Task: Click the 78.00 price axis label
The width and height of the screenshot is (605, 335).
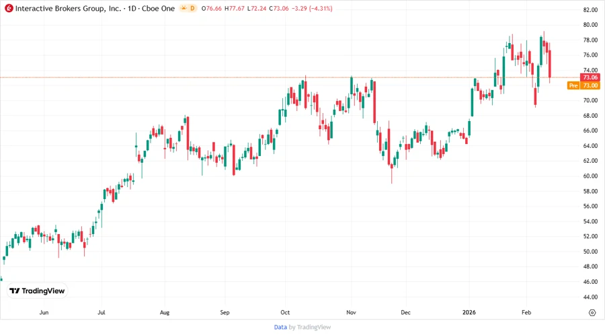Action: [590, 40]
